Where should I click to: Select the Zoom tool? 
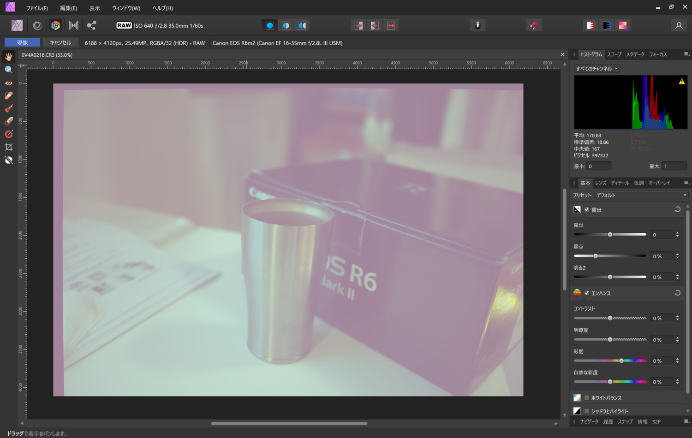point(8,69)
